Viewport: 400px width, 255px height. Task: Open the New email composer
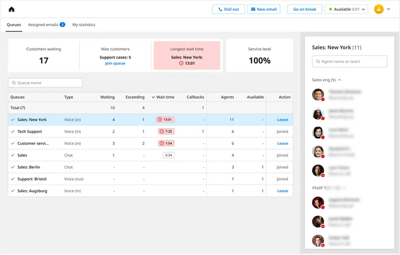click(264, 9)
